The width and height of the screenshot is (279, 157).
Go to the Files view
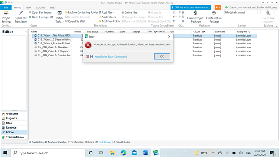tap(14, 123)
